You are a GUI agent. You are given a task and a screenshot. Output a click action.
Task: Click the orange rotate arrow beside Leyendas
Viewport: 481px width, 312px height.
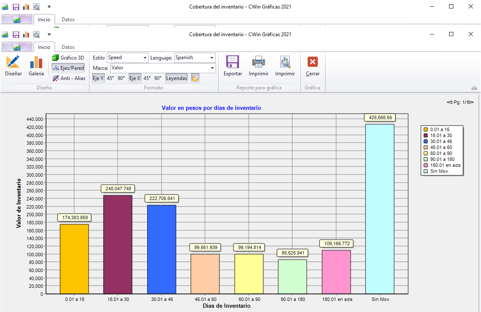(195, 78)
